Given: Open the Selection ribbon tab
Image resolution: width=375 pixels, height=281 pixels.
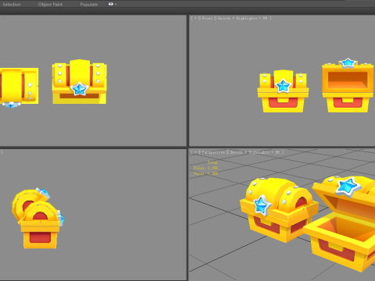Looking at the screenshot, I should point(12,5).
